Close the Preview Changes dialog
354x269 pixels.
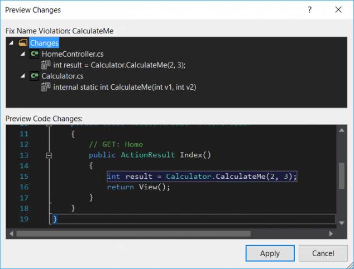[x=338, y=9]
